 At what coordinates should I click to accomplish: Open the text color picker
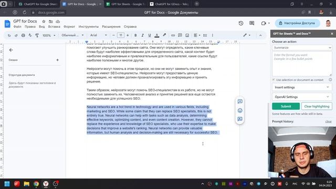(157, 35)
